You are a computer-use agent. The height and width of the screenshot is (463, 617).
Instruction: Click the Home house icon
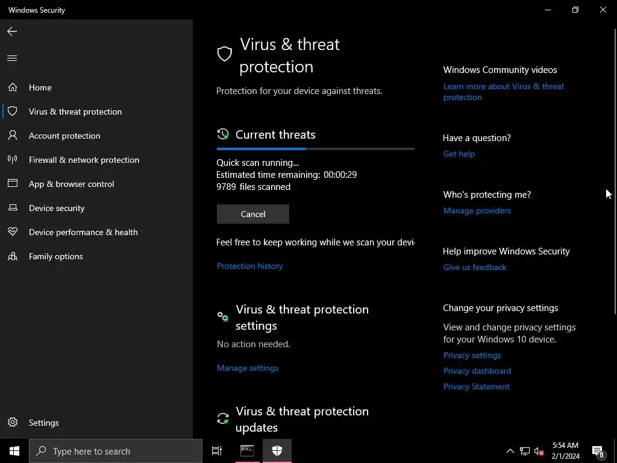click(12, 87)
